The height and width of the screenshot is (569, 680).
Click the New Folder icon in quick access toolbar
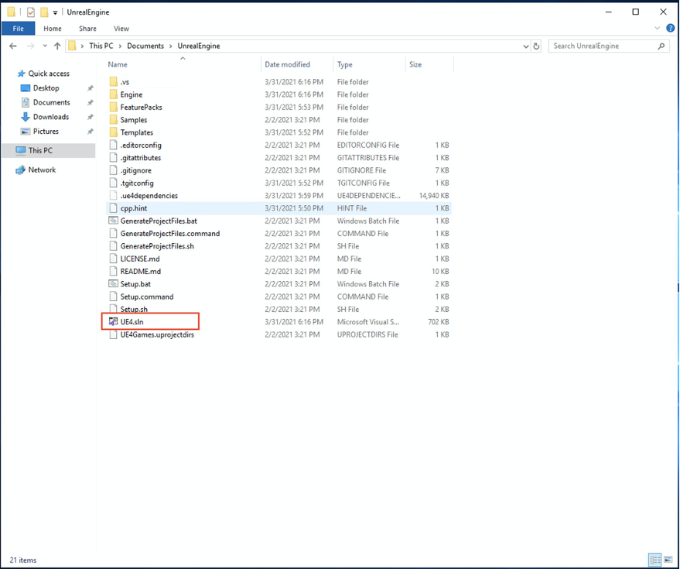tap(45, 12)
